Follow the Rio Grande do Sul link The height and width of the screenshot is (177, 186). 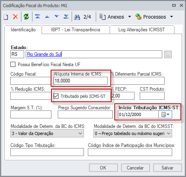click(x=44, y=54)
